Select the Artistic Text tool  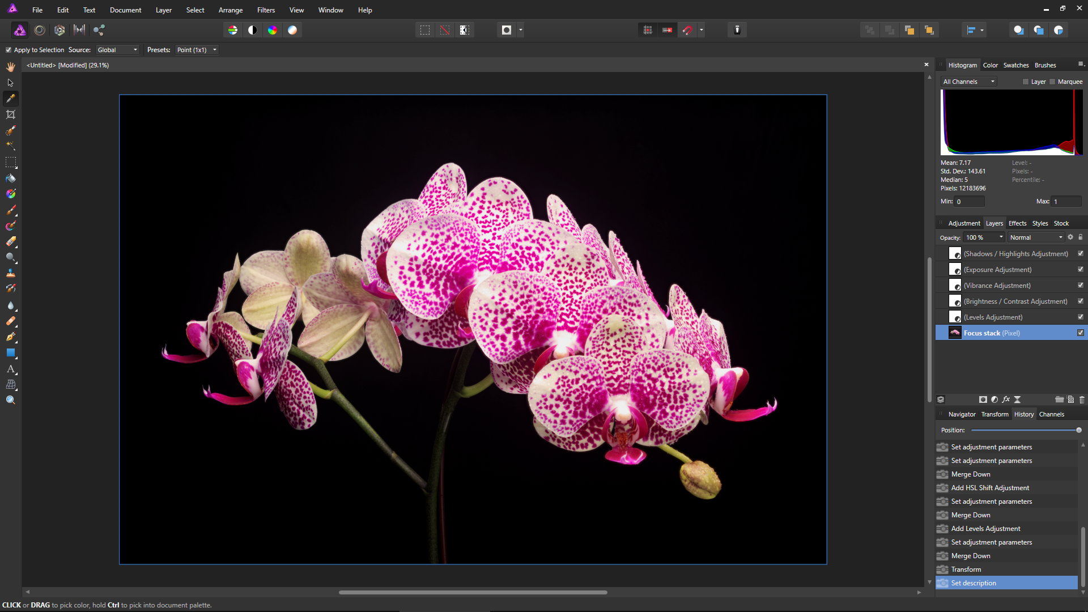tap(11, 369)
